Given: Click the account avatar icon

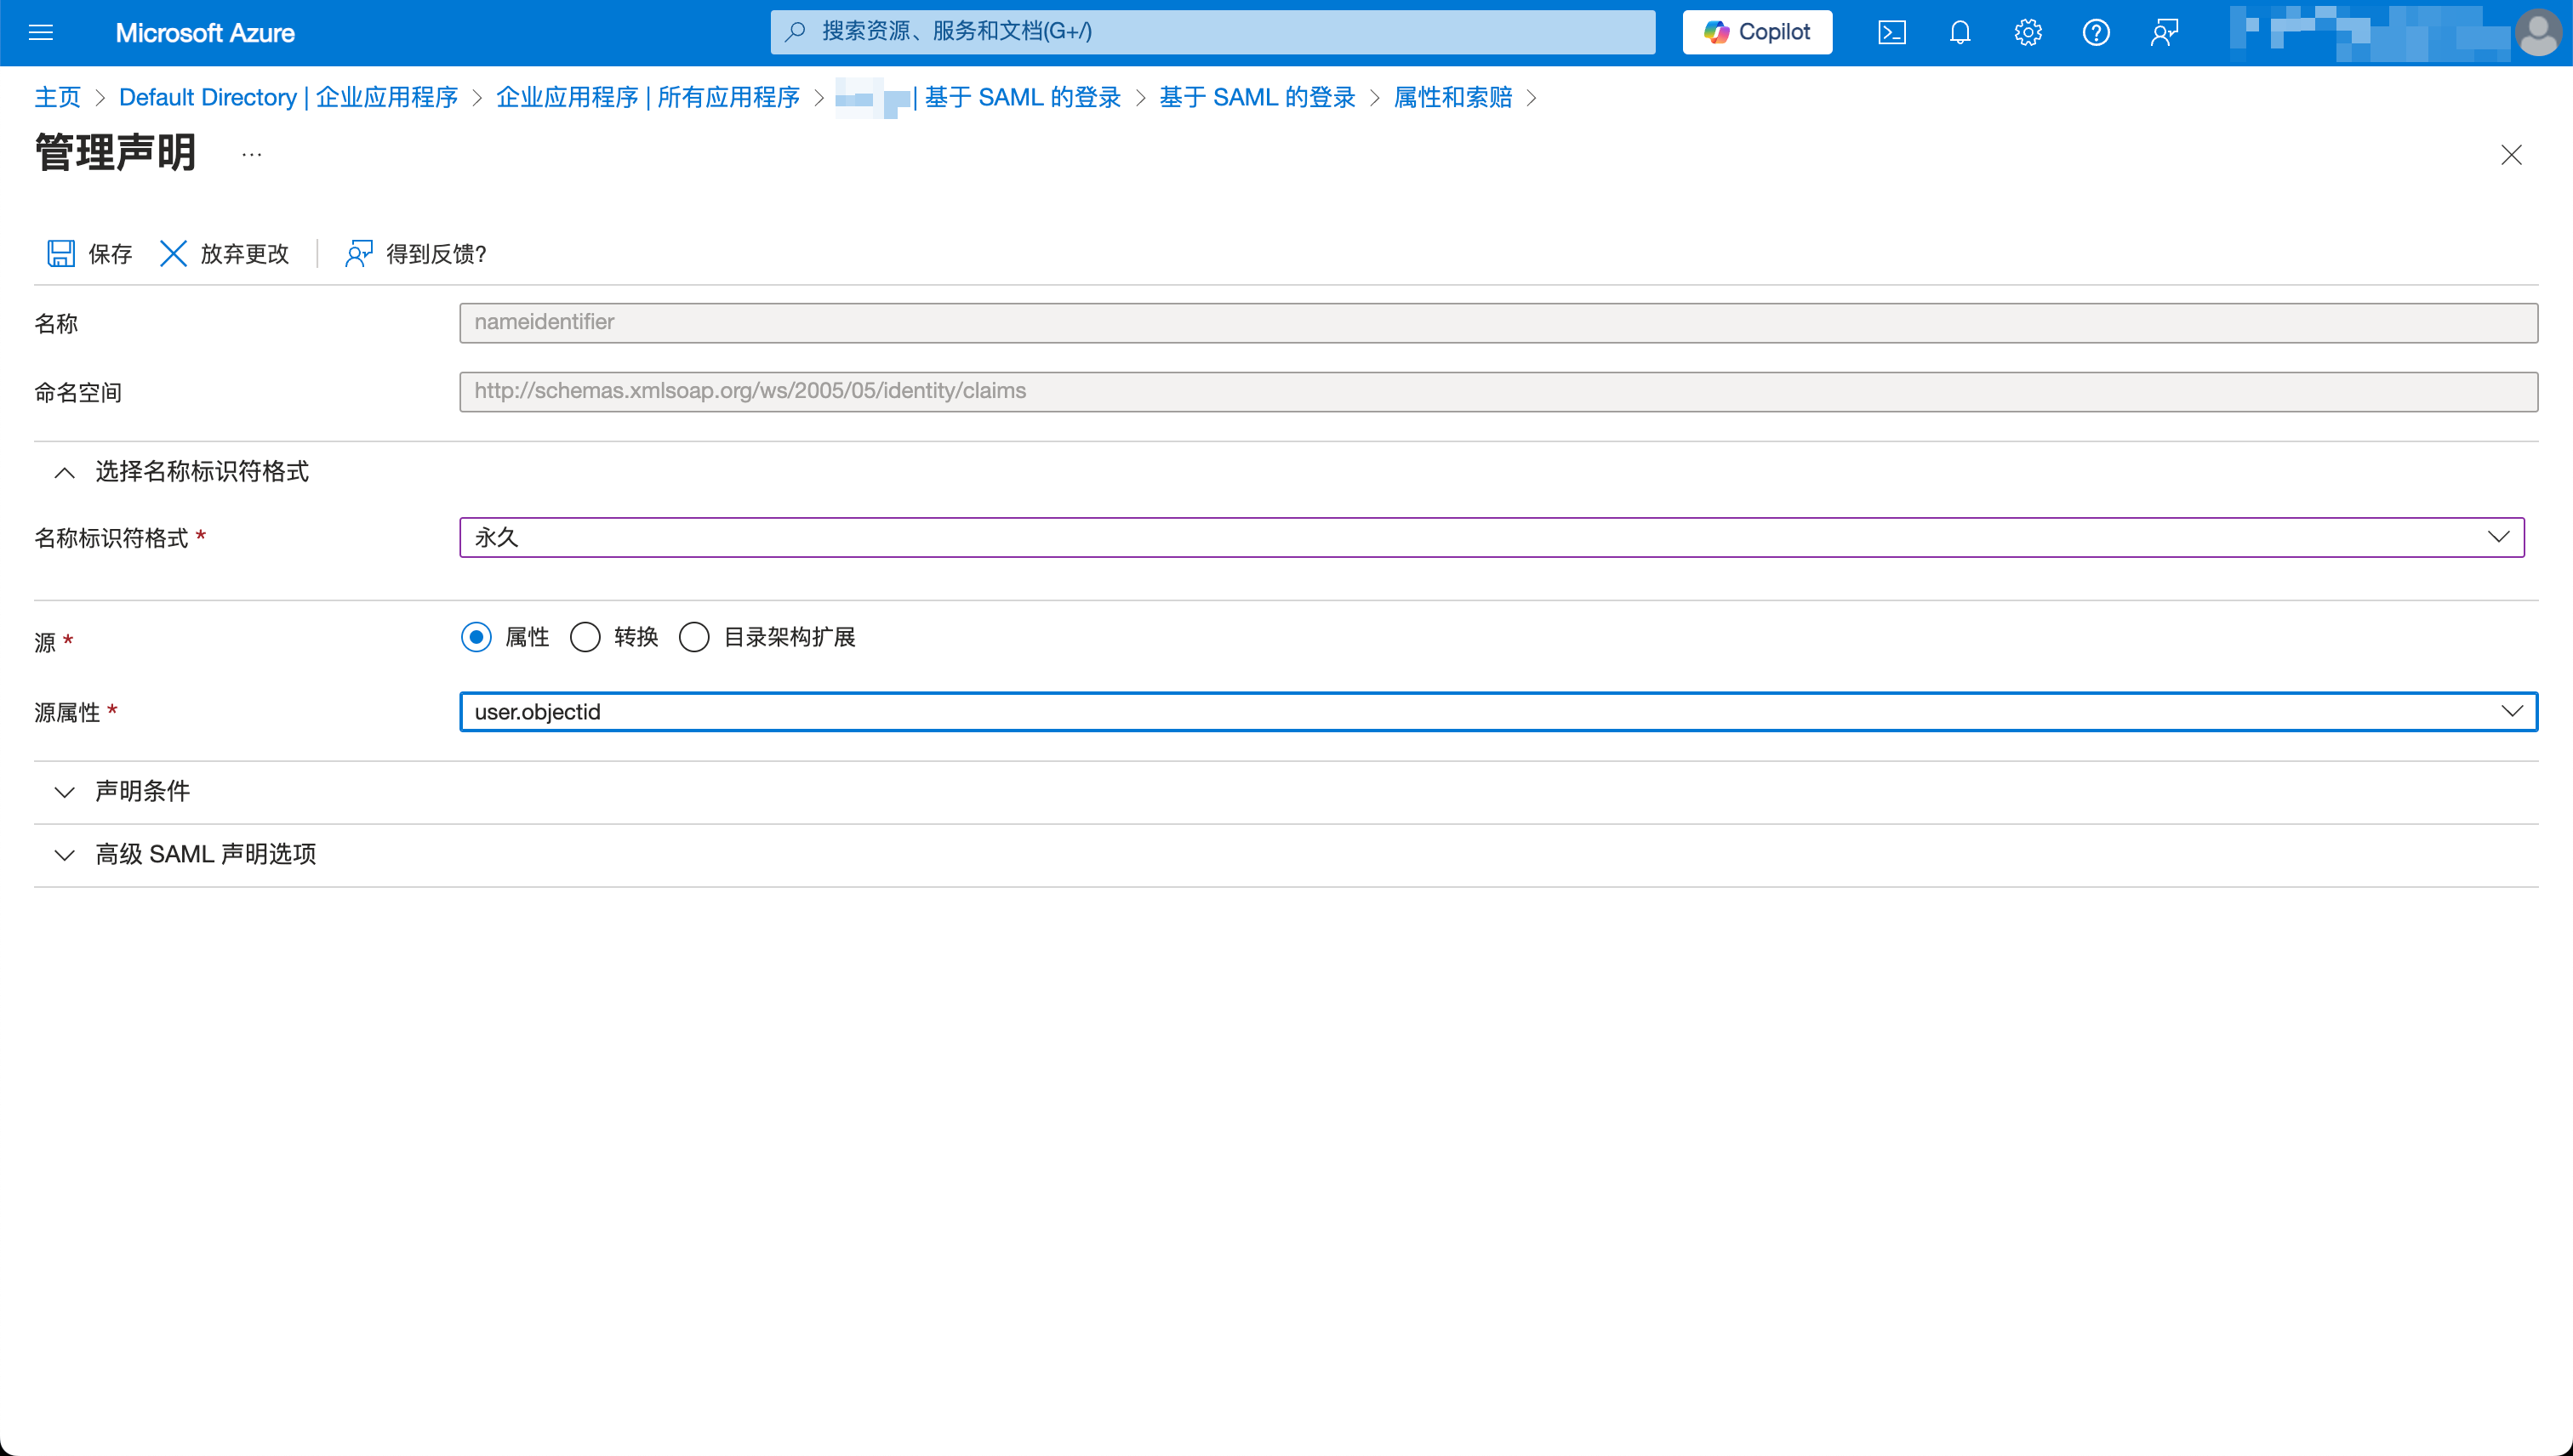Looking at the screenshot, I should pyautogui.click(x=2540, y=32).
